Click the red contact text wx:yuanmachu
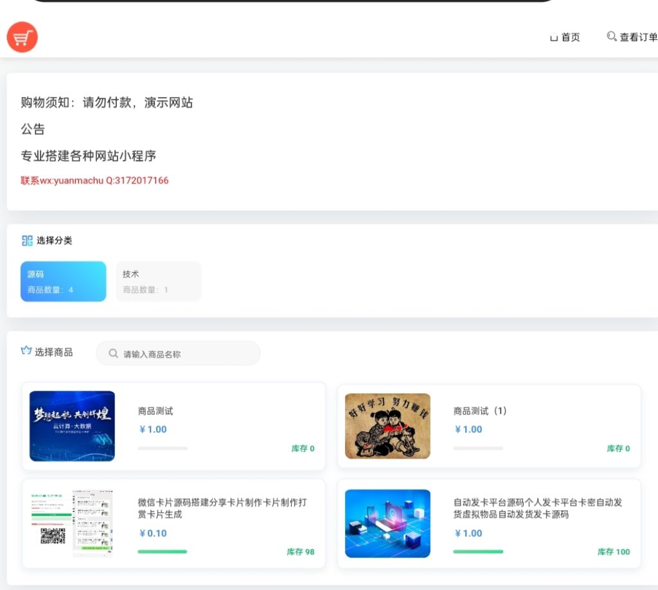658x590 pixels. click(94, 181)
